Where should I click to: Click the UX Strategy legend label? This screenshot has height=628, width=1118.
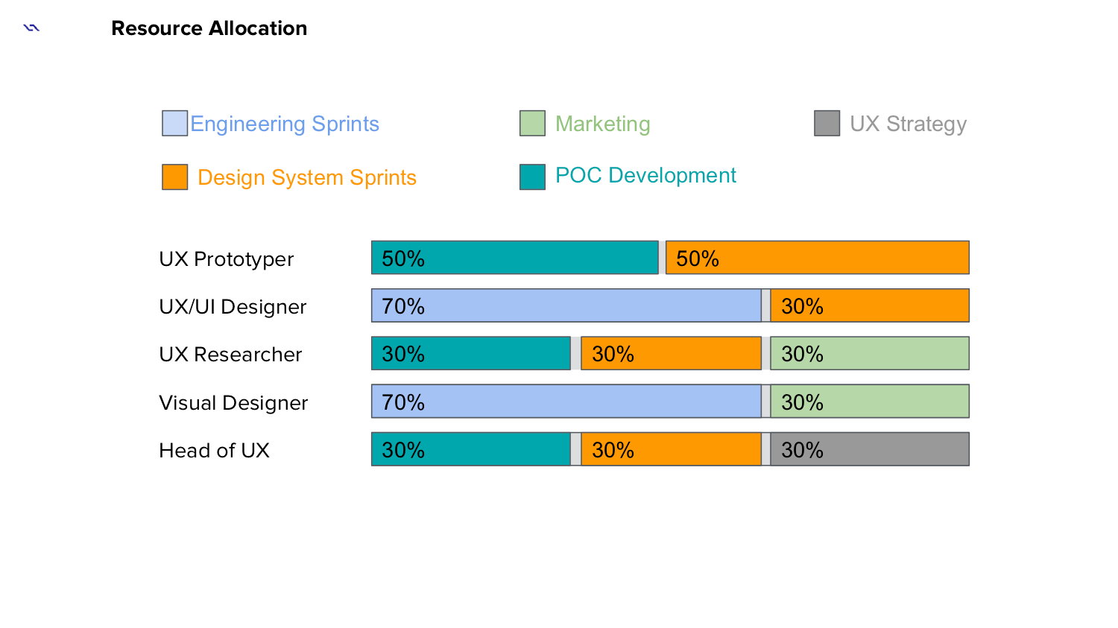908,124
